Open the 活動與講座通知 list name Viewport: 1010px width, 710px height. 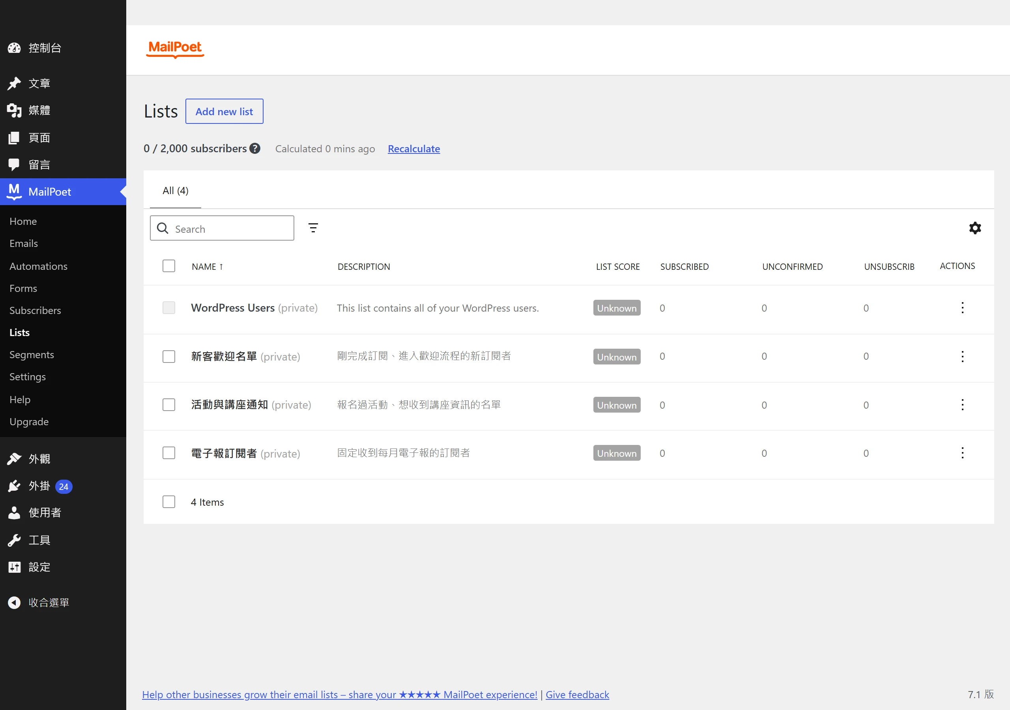(230, 405)
